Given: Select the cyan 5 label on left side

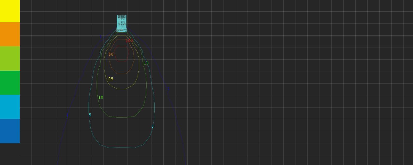Looking at the screenshot, I should 90,115.
